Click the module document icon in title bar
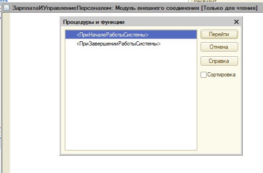 tap(7, 8)
